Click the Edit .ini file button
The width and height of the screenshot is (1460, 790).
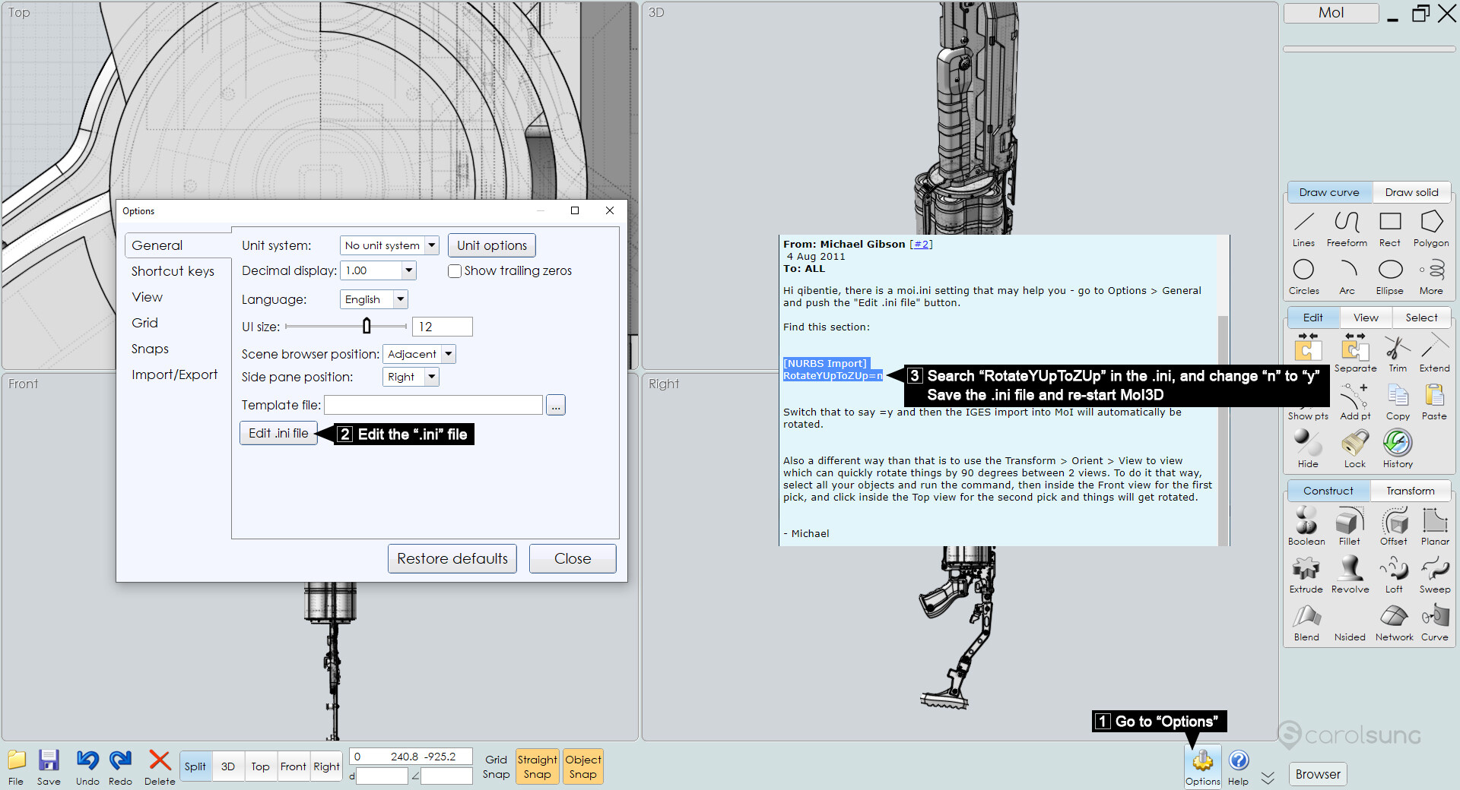coord(278,433)
